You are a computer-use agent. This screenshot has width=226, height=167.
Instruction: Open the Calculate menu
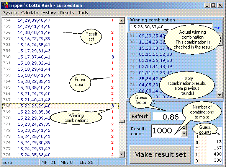coord(29,13)
